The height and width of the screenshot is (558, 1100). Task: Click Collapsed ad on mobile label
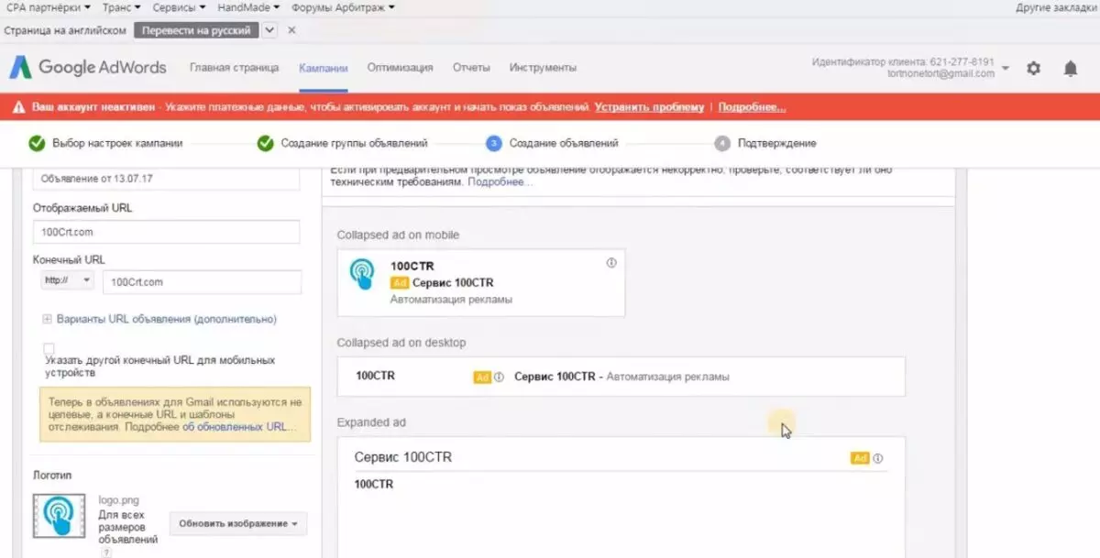tap(398, 235)
